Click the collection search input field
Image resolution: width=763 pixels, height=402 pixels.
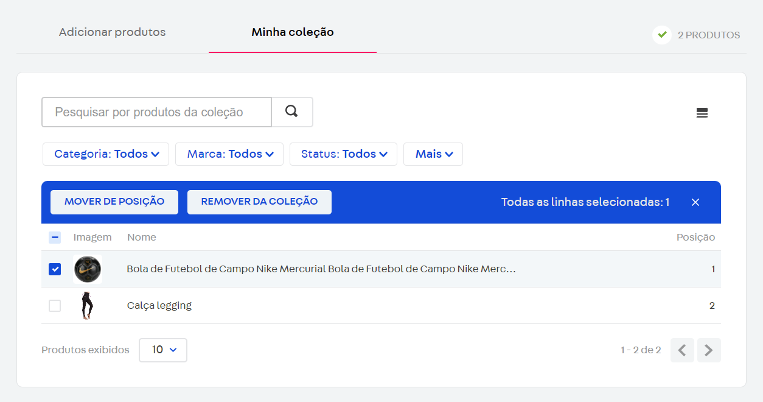[156, 112]
